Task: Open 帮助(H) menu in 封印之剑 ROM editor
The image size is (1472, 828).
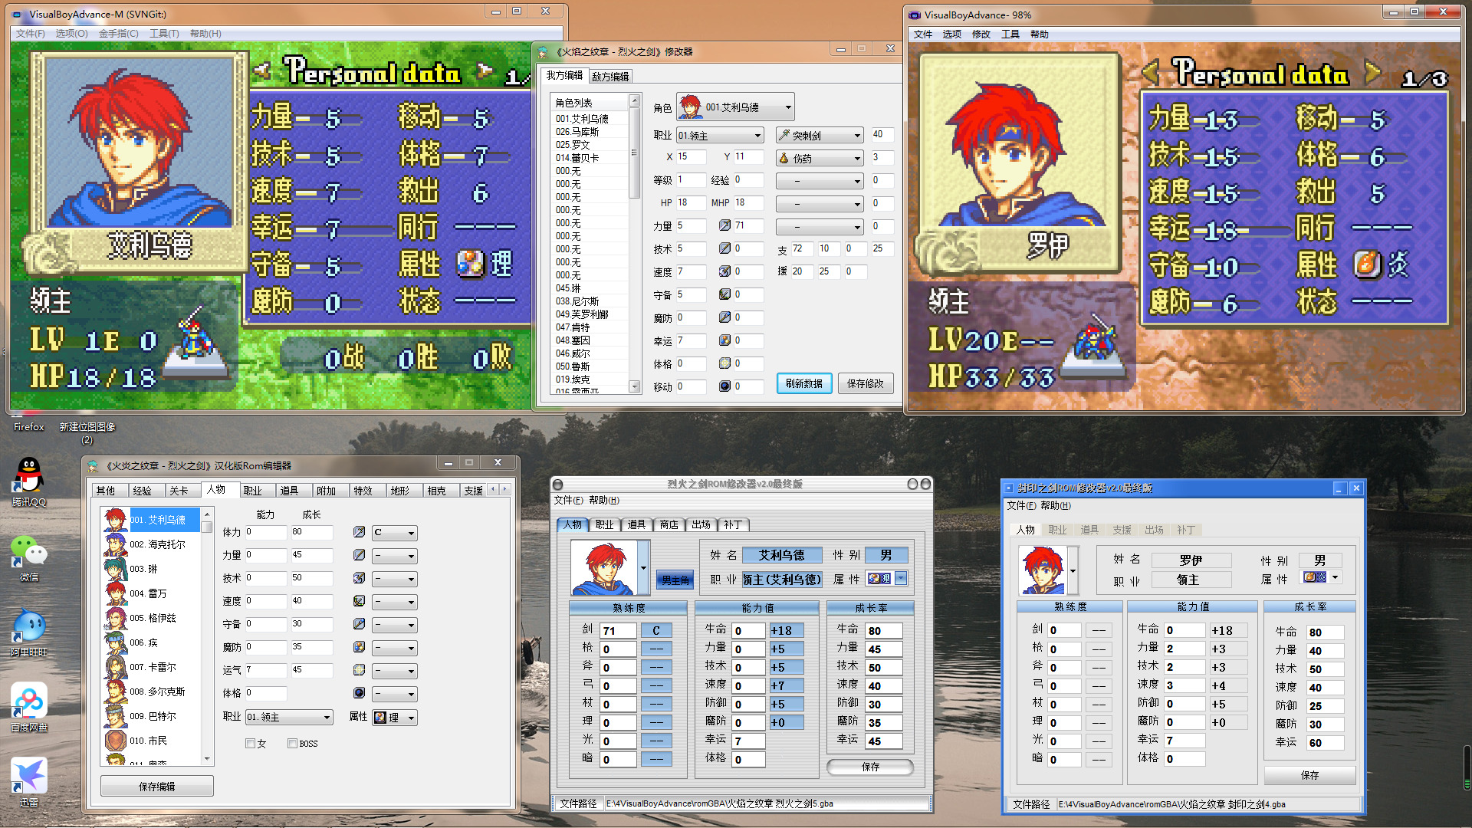Action: [1056, 506]
